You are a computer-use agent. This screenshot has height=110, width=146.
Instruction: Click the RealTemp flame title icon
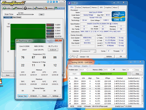(17, 41)
